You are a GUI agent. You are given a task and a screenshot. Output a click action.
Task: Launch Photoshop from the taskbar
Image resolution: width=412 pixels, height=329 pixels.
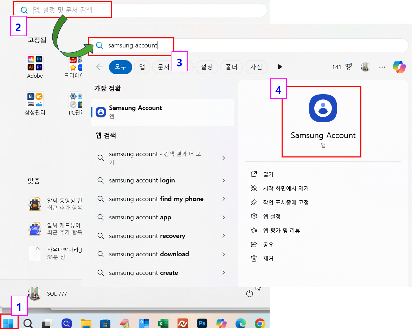pos(202,323)
